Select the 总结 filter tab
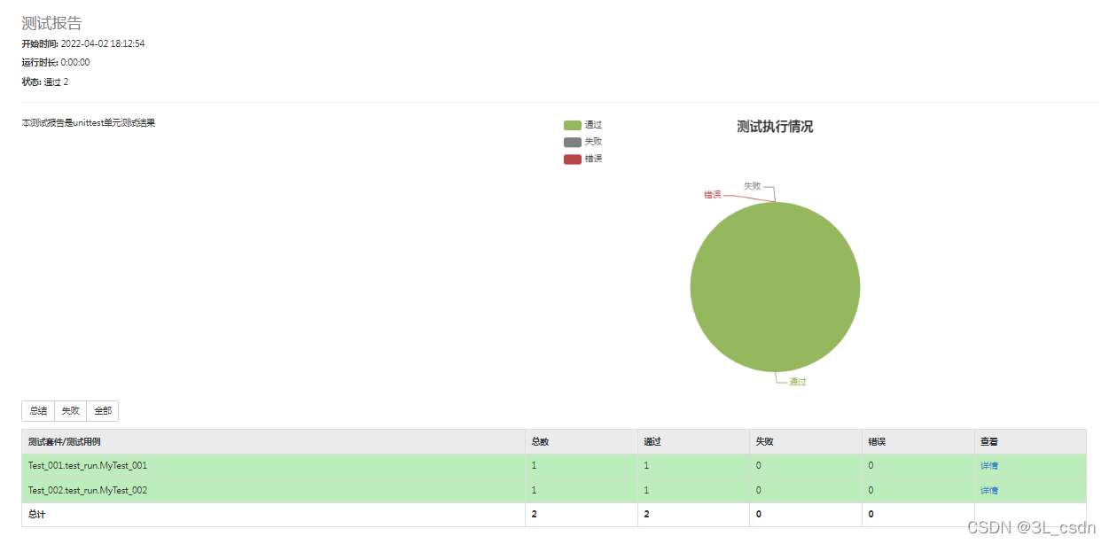The width and height of the screenshot is (1109, 544). click(x=38, y=411)
